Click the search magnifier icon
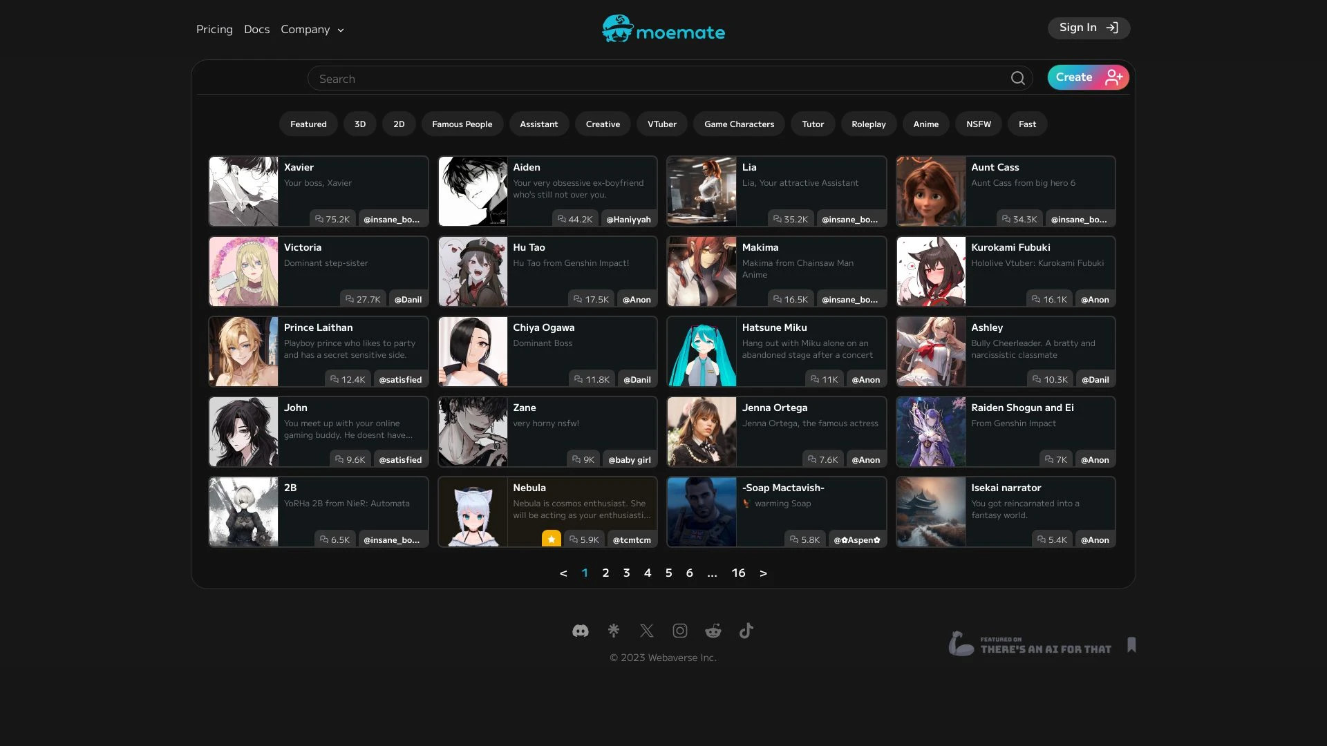The height and width of the screenshot is (746, 1327). coord(1017,78)
